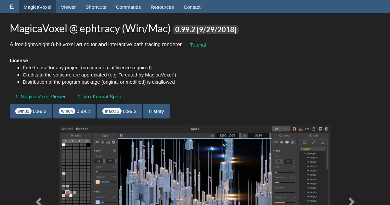Open the MagicaVoxel nav tab
390x205 pixels.
pos(37,7)
